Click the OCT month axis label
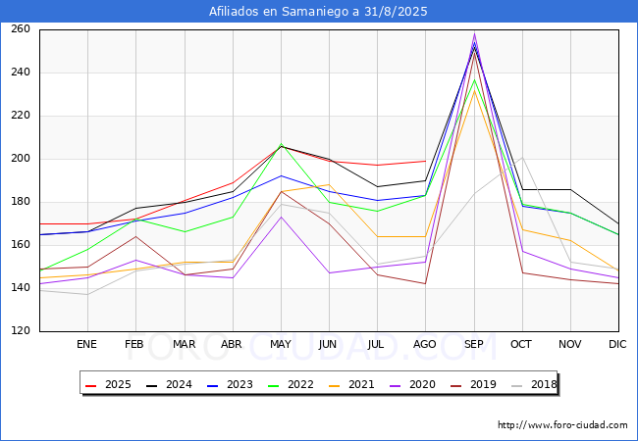The image size is (638, 441). (522, 345)
